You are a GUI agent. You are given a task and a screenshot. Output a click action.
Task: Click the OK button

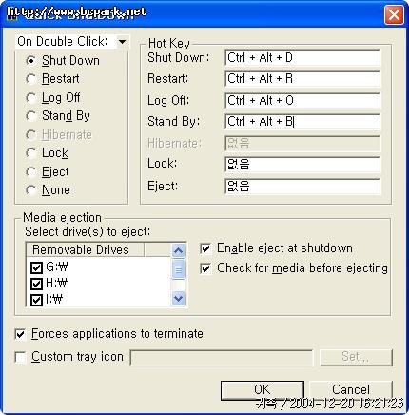point(263,390)
